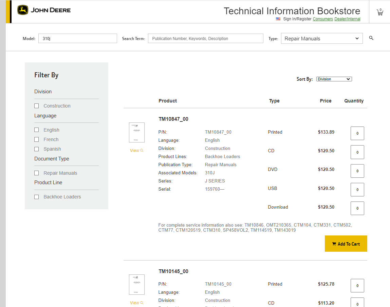Click View under TM10145_00 thumbnail

(x=136, y=303)
